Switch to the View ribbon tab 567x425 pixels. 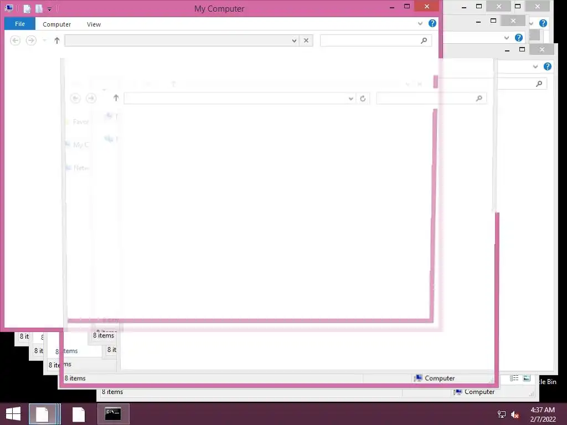94,24
